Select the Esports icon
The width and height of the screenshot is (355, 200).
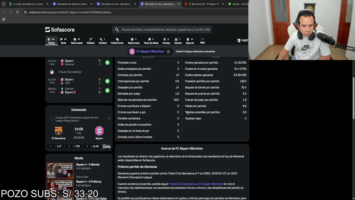[190, 41]
